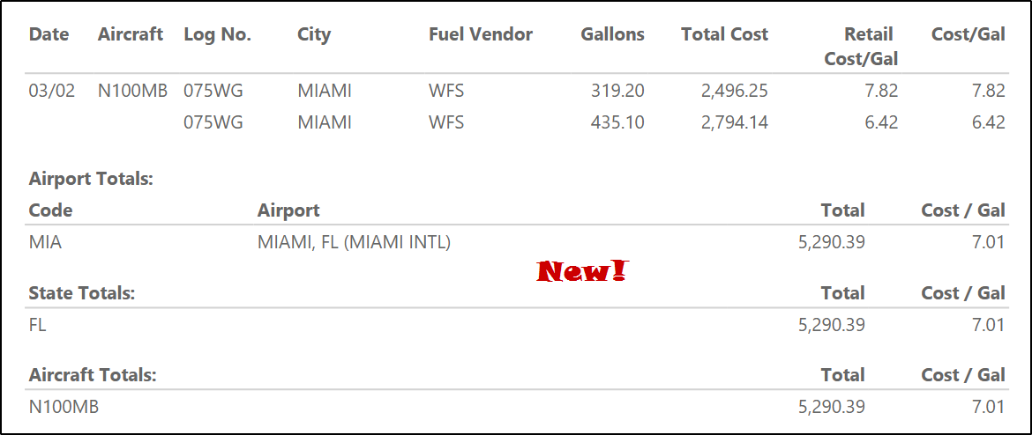1032x435 pixels.
Task: Click the Total Cost column header
Action: click(724, 34)
